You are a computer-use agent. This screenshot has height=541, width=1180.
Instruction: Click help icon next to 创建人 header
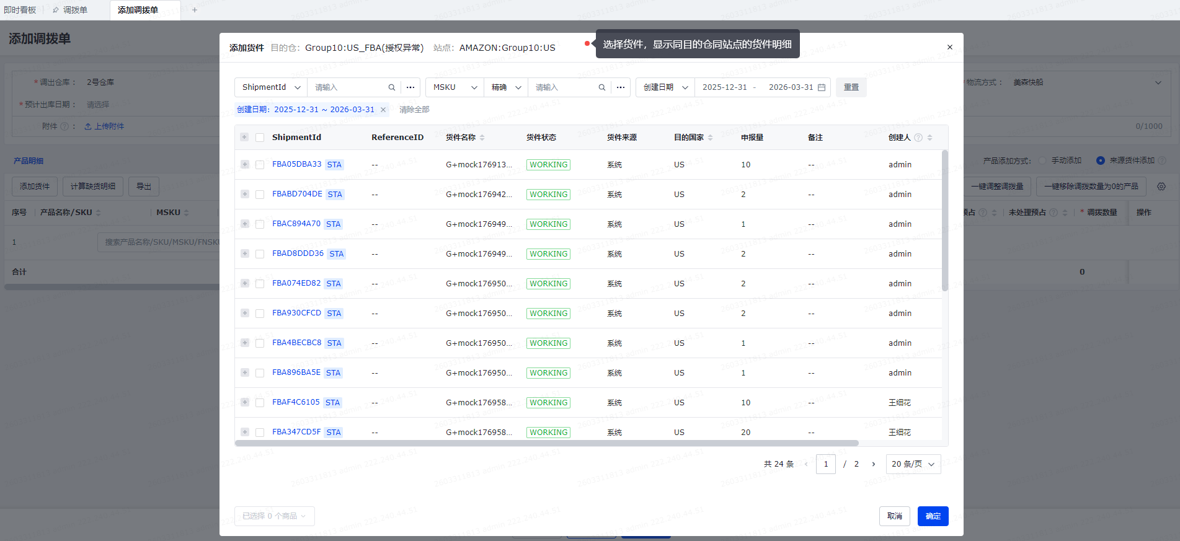click(918, 138)
